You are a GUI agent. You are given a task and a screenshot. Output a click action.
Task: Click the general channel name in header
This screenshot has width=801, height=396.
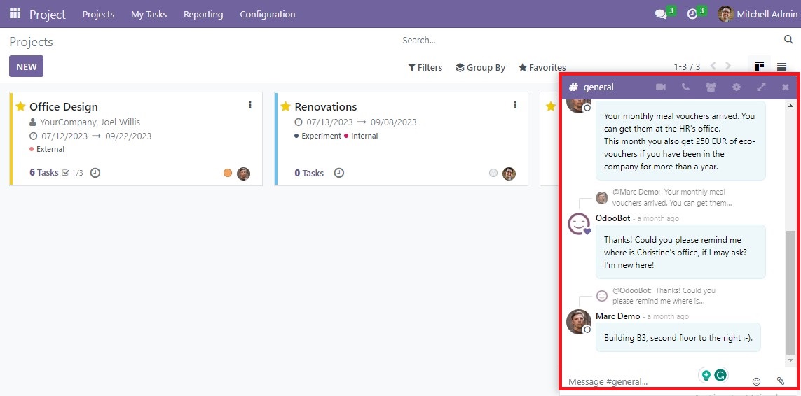[x=598, y=87]
